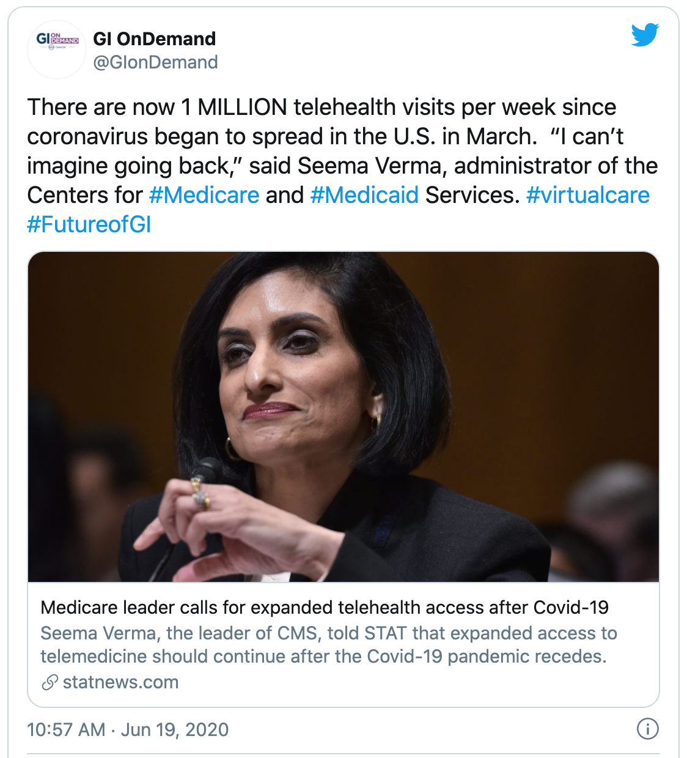Visit the #FutureofGI hashtag
The height and width of the screenshot is (758, 687).
pos(89,224)
